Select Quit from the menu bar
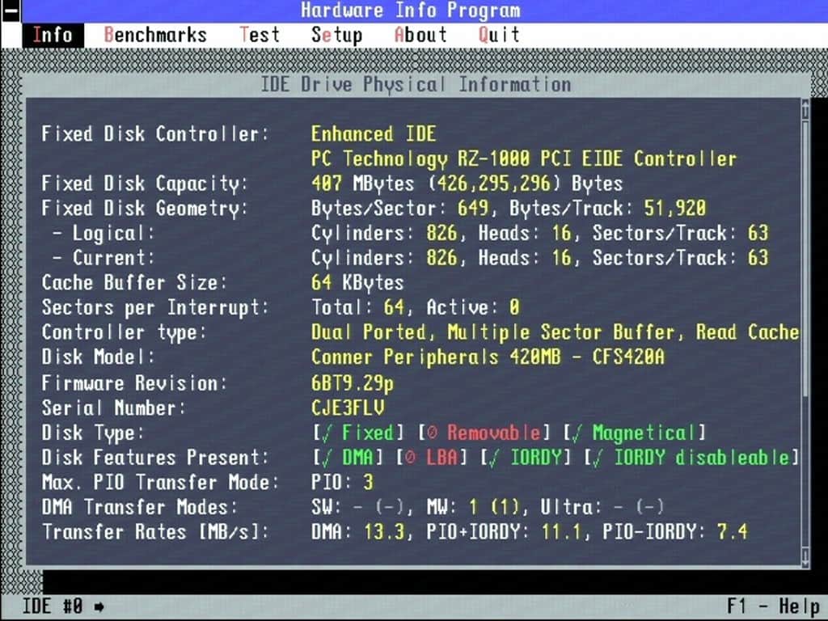 [x=498, y=36]
